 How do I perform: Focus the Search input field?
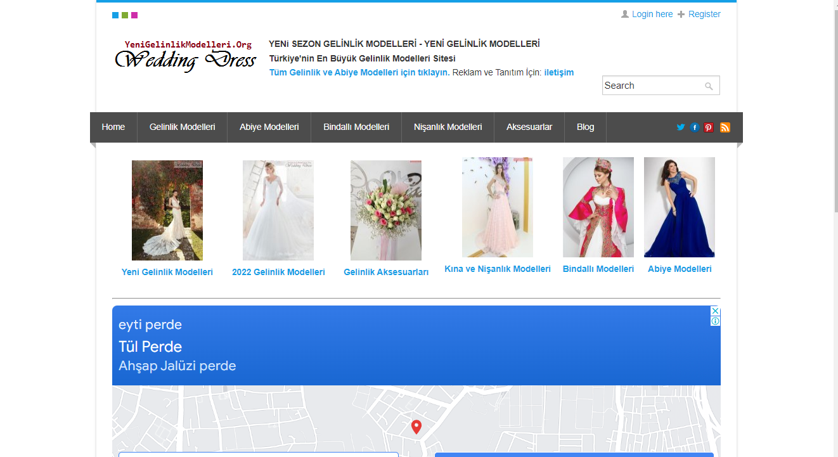coord(652,86)
